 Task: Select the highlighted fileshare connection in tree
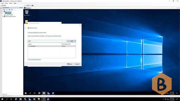coord(8,13)
